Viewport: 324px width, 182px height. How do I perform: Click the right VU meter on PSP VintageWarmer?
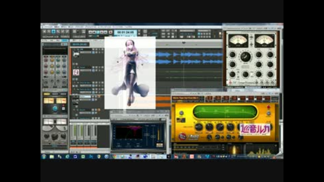265,41
